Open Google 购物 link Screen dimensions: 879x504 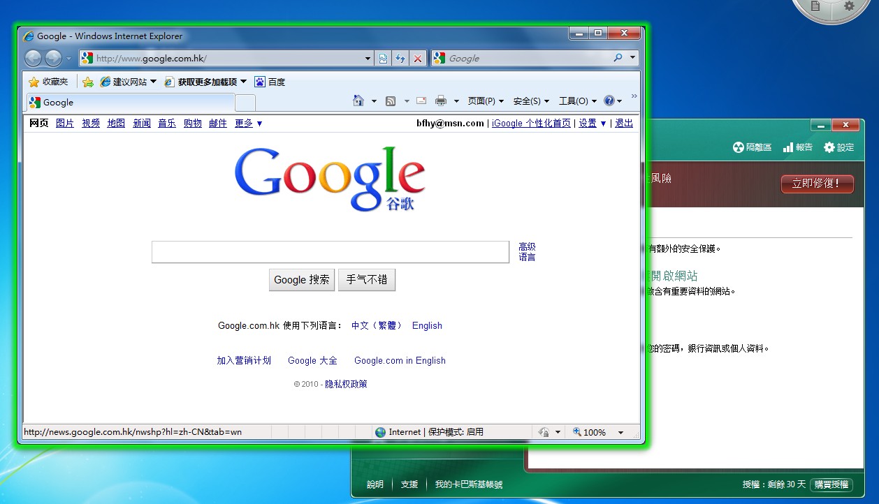coord(193,123)
